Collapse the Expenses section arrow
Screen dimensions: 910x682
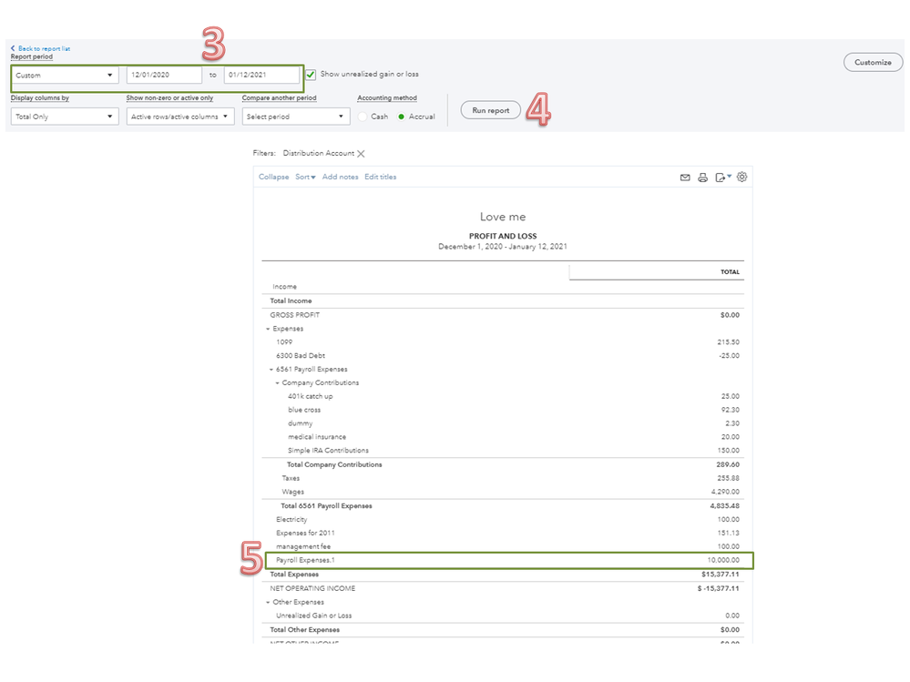pyautogui.click(x=268, y=329)
